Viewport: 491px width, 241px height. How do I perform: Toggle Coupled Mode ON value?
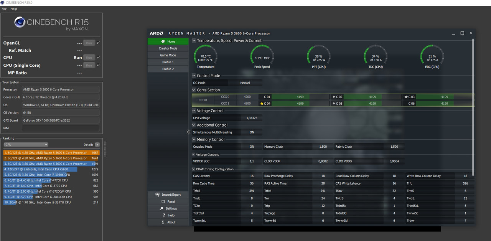tap(252, 147)
